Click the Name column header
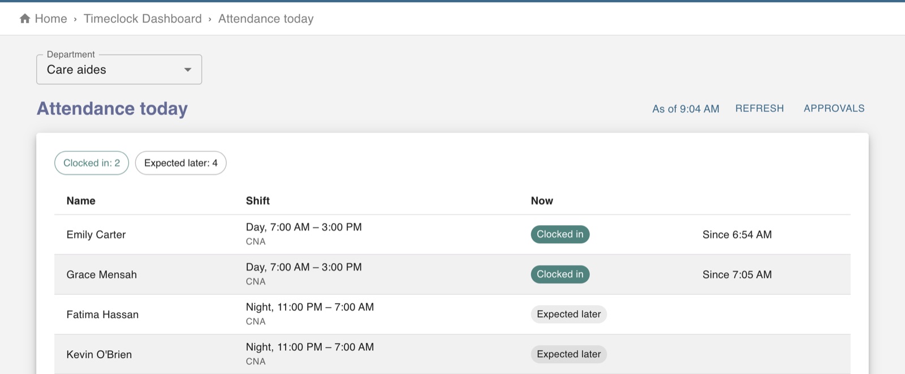 pos(81,201)
